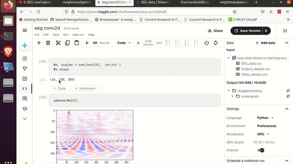Cut the cell with scissors icon
Viewport: 293px width, 164px height.
click(58, 43)
